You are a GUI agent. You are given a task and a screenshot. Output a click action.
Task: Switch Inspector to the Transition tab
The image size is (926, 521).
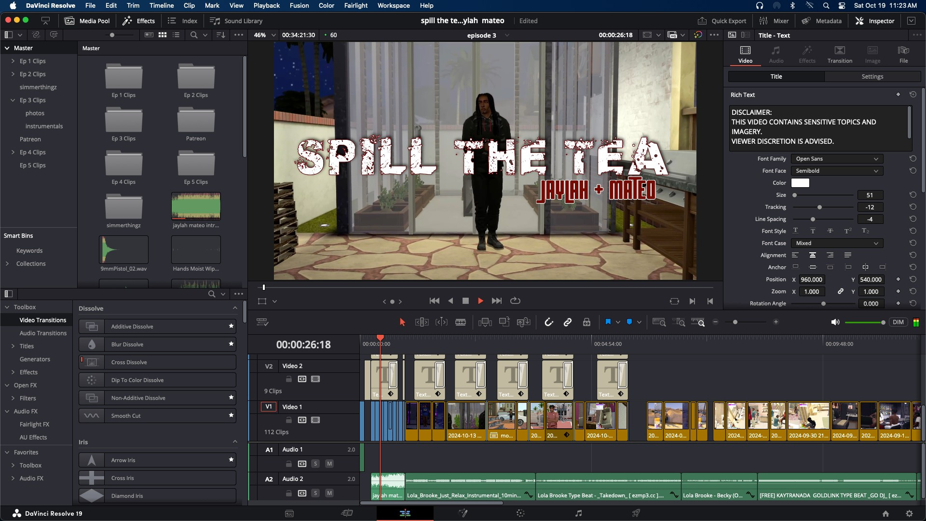click(840, 55)
